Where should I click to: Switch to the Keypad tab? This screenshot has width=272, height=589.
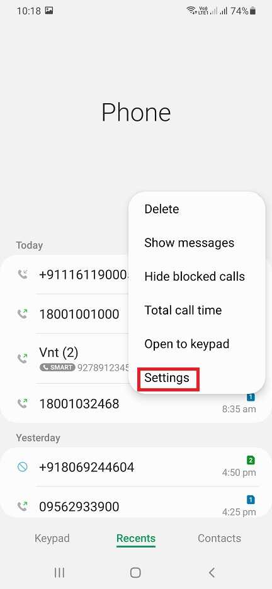(x=52, y=538)
